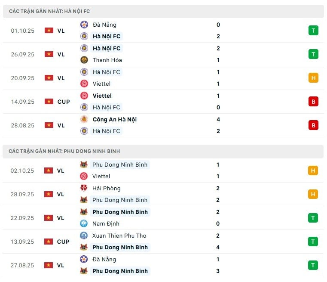Open the Công An Hà Nội team link
327x282 pixels.
coord(114,119)
